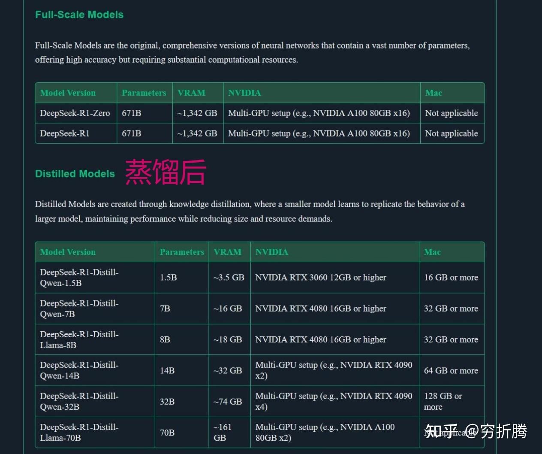
Task: Click the RTX 4090 x4 multi-GPU cell
Action: tap(334, 402)
